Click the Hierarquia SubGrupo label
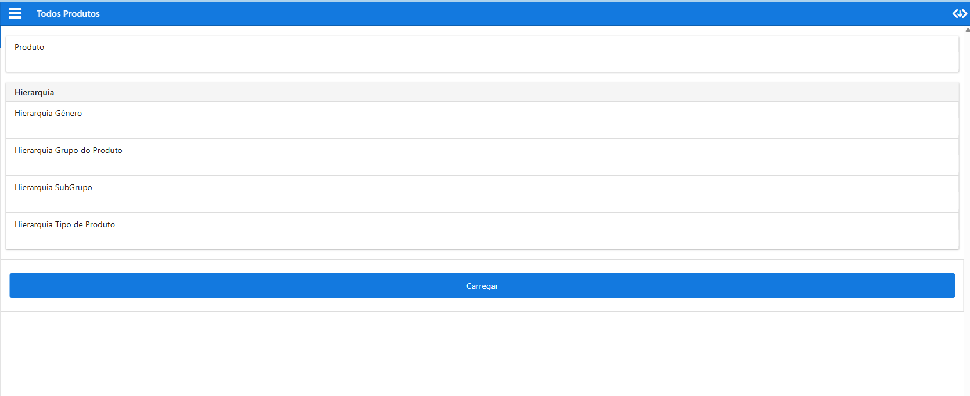 coord(53,187)
